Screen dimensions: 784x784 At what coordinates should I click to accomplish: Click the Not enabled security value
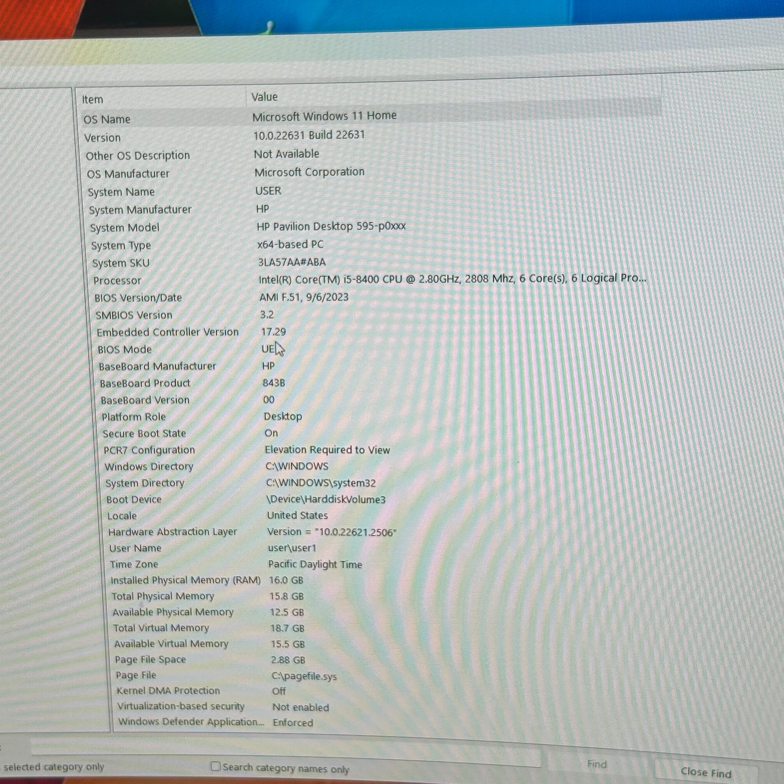tap(301, 707)
